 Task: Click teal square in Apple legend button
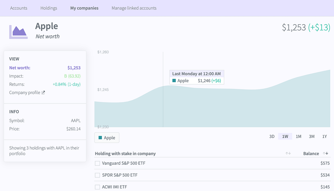pyautogui.click(x=100, y=138)
